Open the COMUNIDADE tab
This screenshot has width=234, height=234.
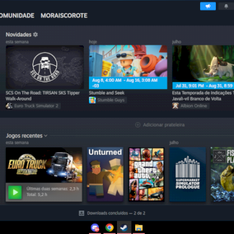17,16
